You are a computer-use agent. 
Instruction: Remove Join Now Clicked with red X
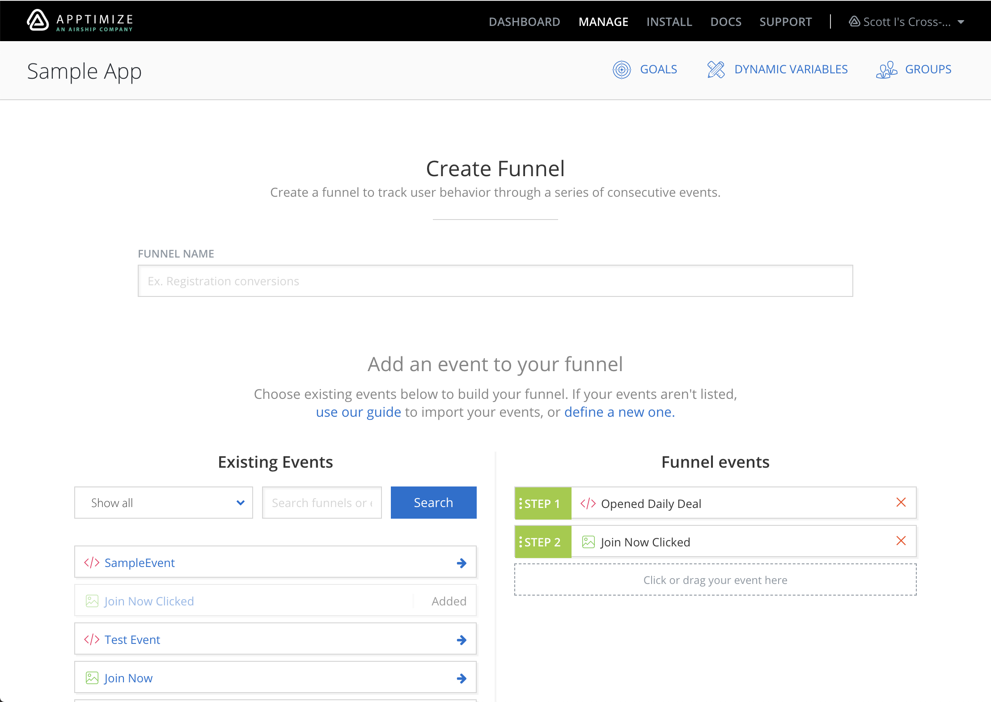click(901, 541)
